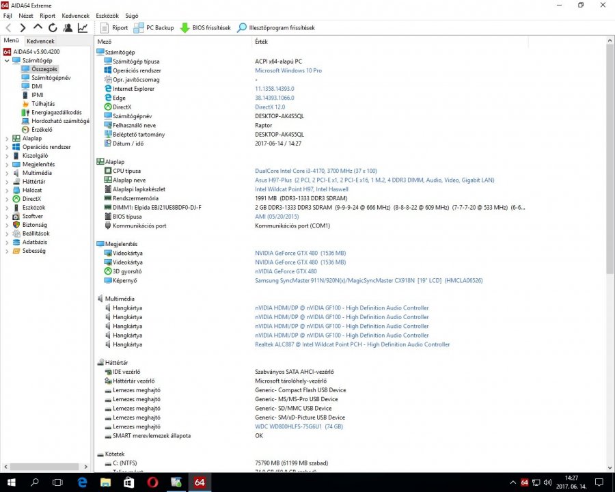Open the Windows Start button

point(11,482)
